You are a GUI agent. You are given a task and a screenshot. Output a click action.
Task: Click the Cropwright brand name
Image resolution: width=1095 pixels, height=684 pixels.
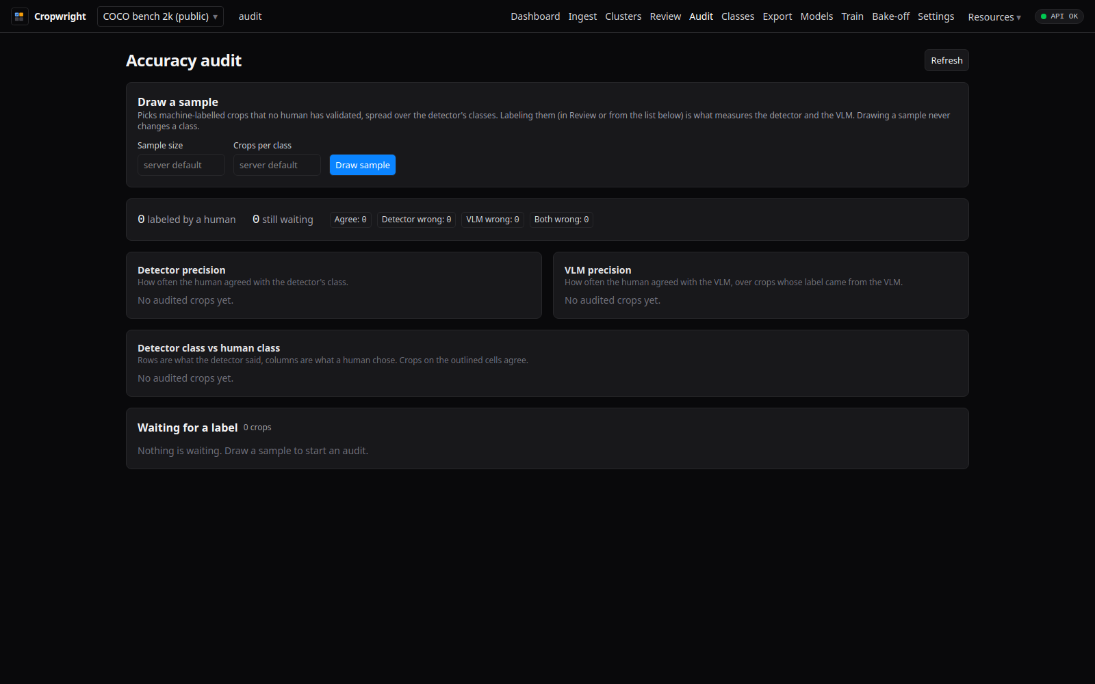pyautogui.click(x=60, y=16)
